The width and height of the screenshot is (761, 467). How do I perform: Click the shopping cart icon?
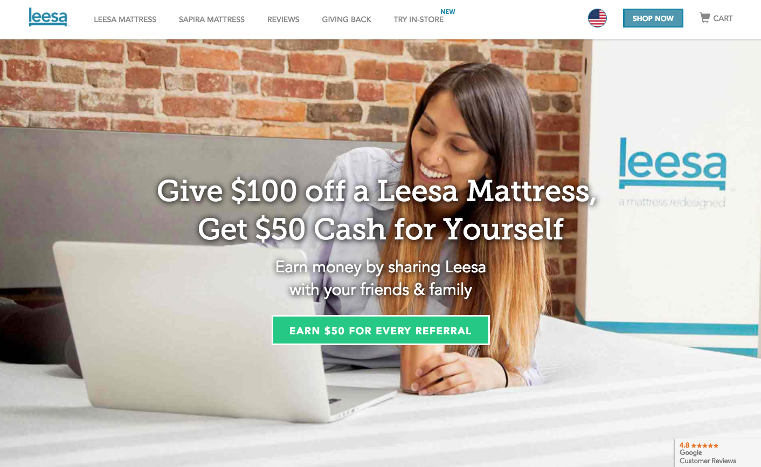pyautogui.click(x=705, y=17)
